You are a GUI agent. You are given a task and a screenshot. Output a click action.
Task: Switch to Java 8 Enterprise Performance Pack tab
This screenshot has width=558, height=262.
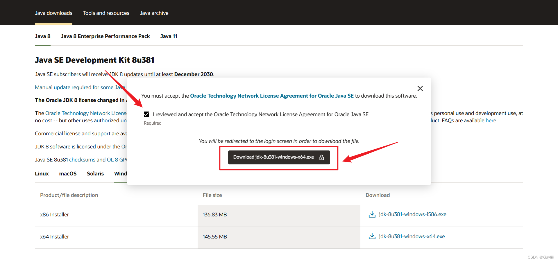(105, 36)
